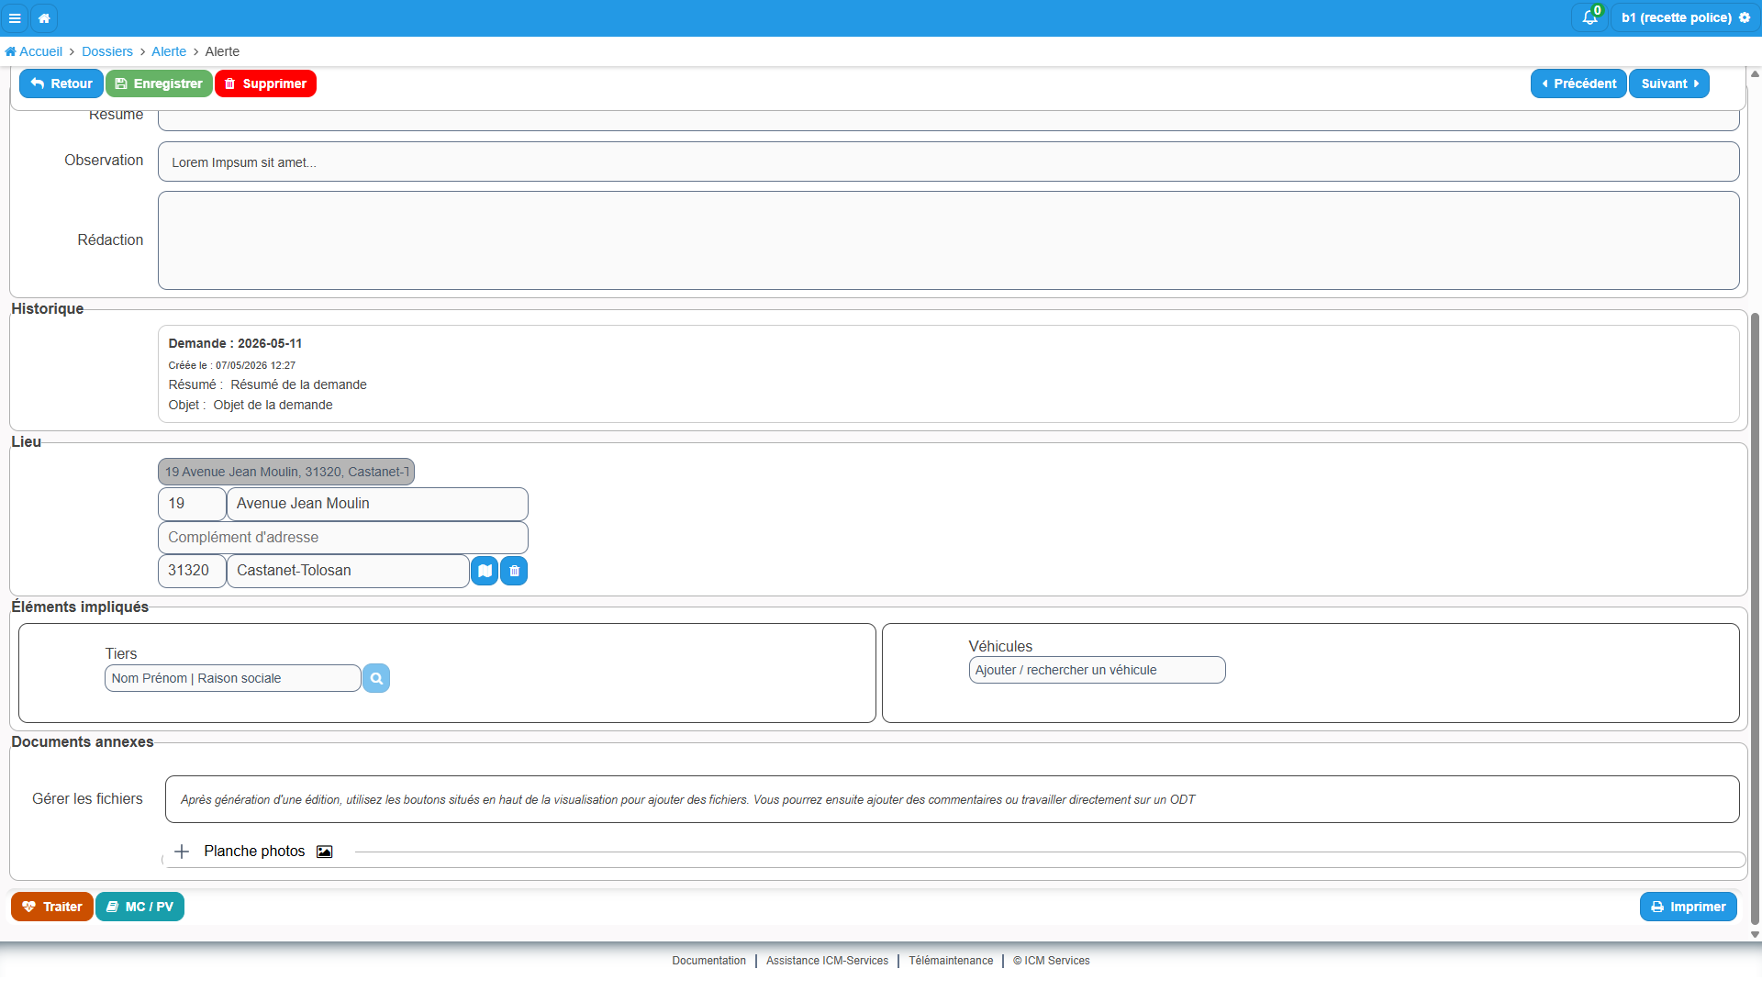The image size is (1762, 991).
Task: Click the Traiter button
Action: click(52, 907)
